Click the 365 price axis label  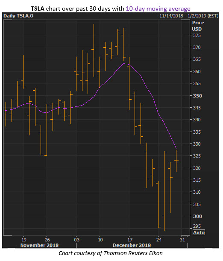(x=197, y=60)
